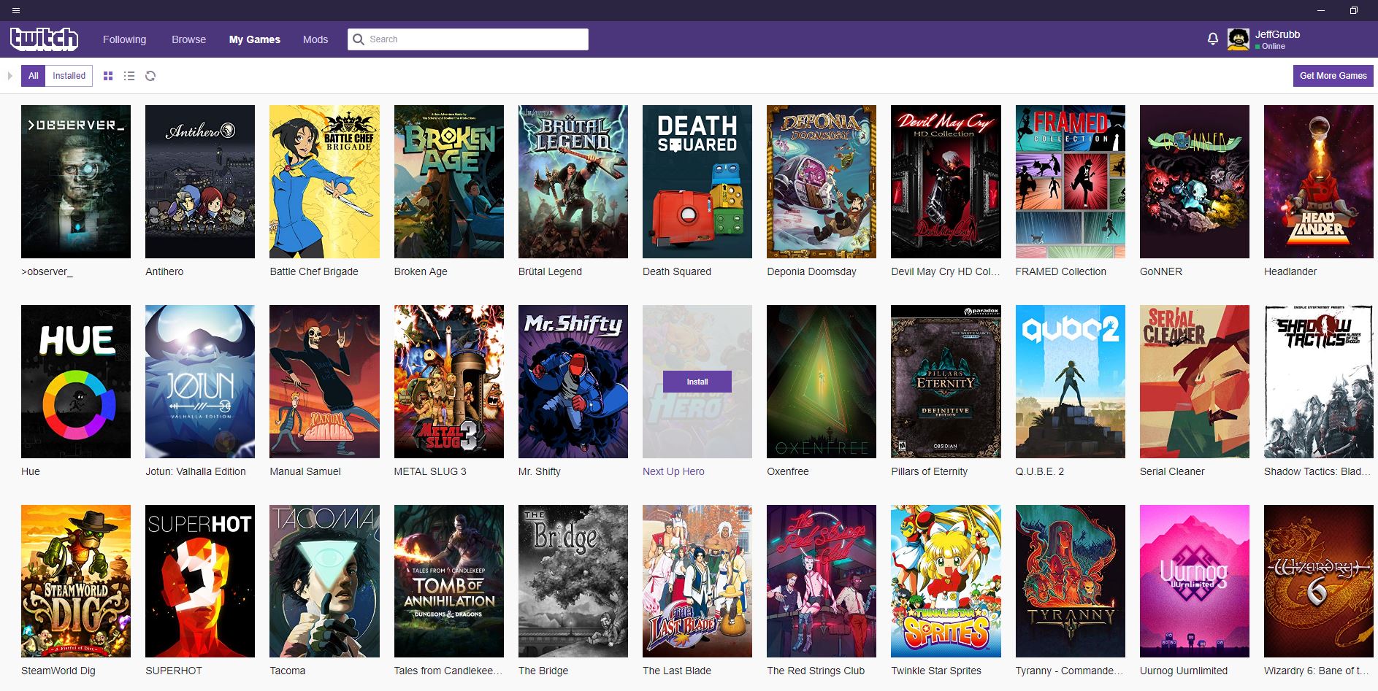Screen dimensions: 1378x691
Task: Open the Wizardry 6 cover
Action: point(1319,582)
